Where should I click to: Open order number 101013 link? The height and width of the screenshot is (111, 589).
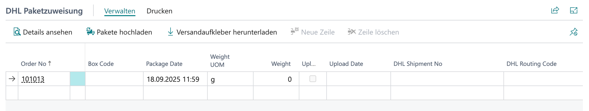[x=33, y=79]
